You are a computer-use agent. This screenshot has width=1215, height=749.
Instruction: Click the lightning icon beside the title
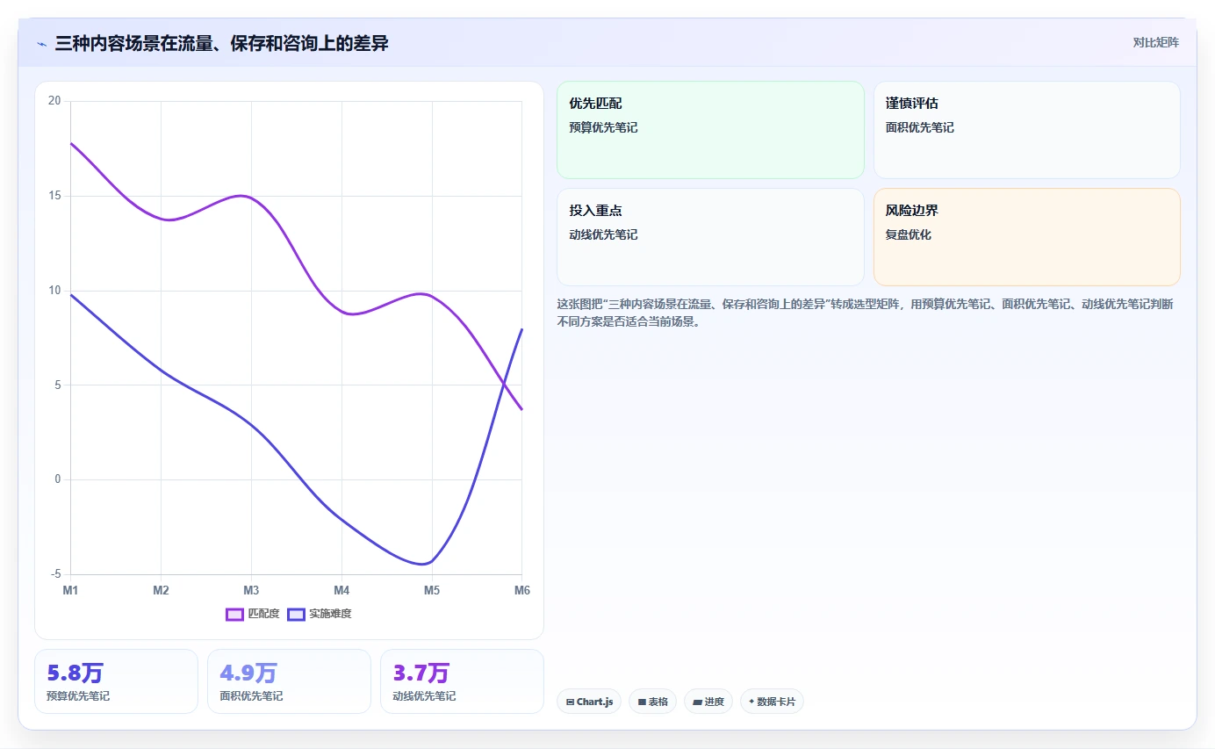click(x=41, y=44)
